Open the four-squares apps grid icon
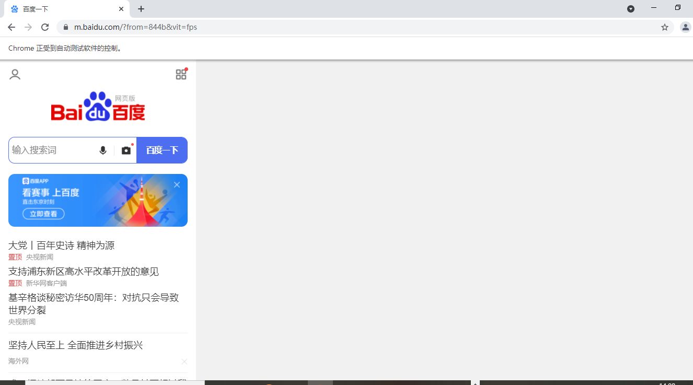Viewport: 693px width, 385px height. click(x=181, y=74)
